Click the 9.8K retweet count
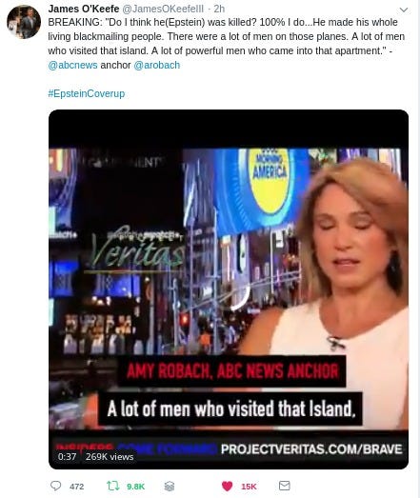 pos(135,487)
